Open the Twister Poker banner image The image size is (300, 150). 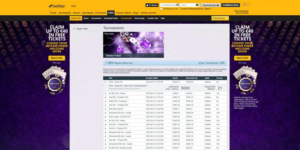pos(133,45)
